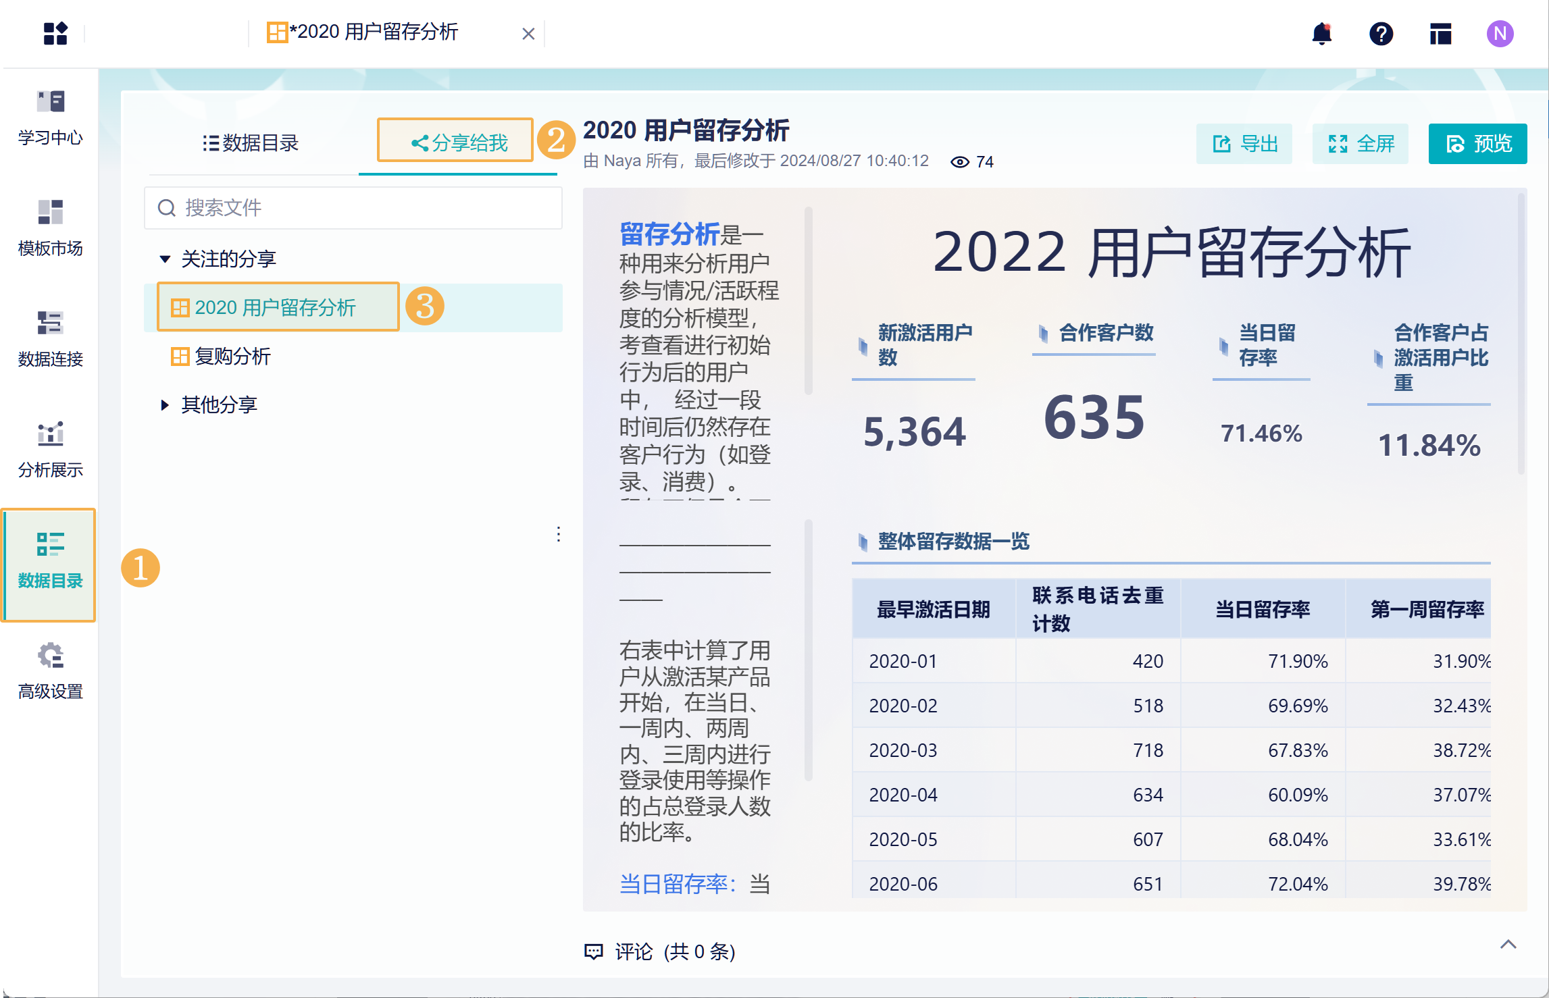This screenshot has width=1549, height=998.
Task: Open the layout panel icon in header
Action: [1440, 33]
